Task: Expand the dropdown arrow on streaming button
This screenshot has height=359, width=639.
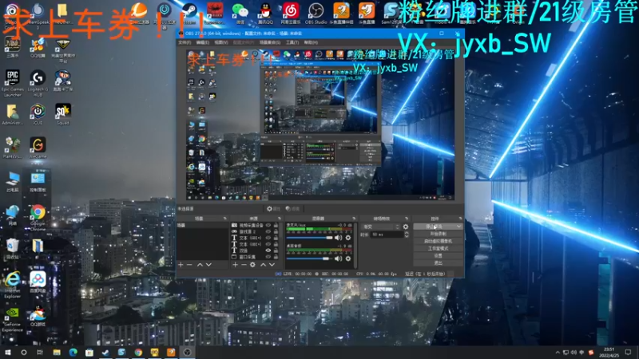Action: (x=458, y=227)
